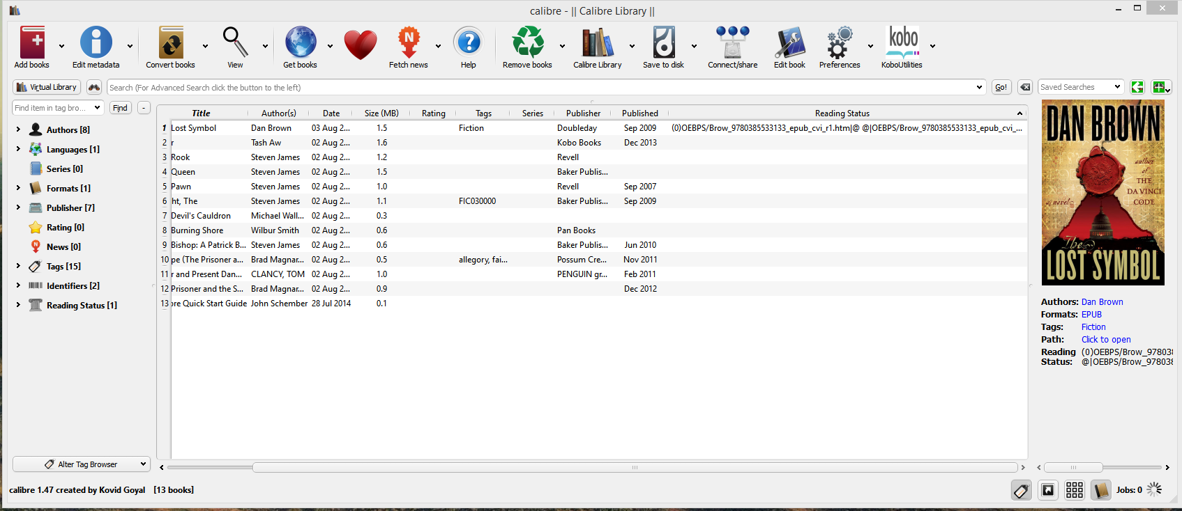1182x511 pixels.
Task: Click the Find button in Tag Browser
Action: click(x=120, y=108)
